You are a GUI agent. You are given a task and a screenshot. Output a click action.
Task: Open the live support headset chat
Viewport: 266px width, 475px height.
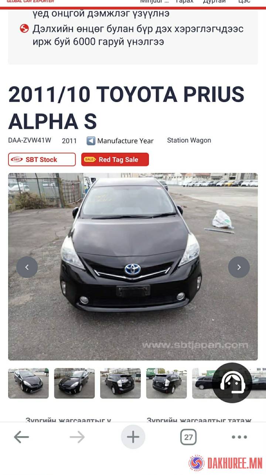[x=232, y=383]
